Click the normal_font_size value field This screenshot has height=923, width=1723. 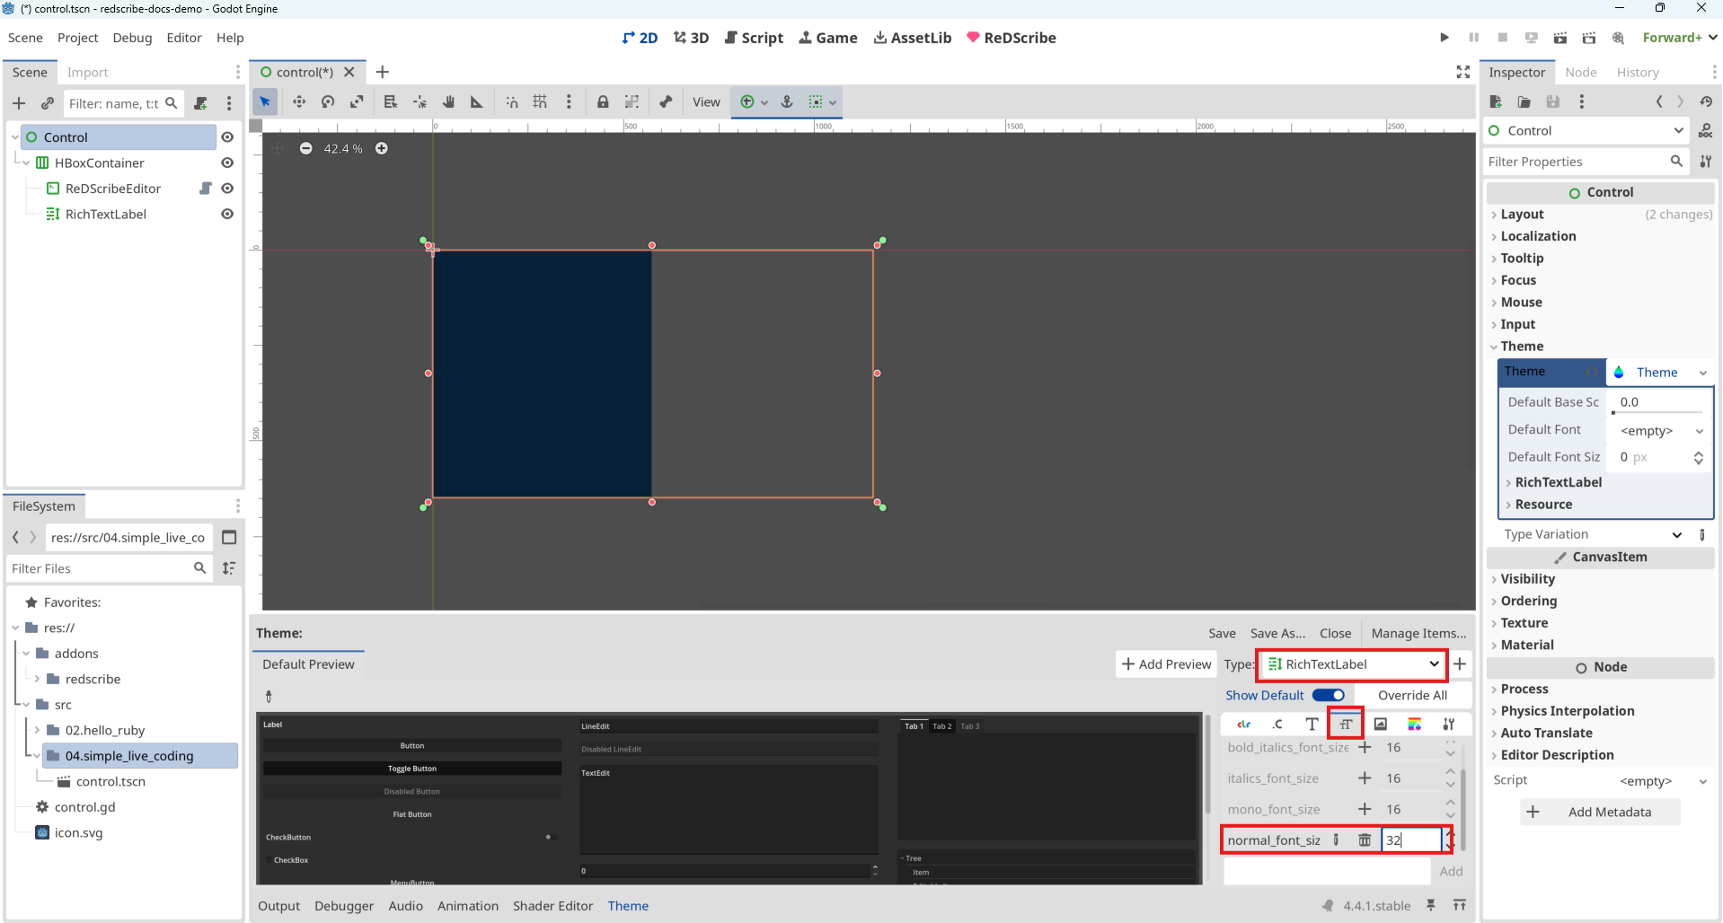(x=1411, y=839)
